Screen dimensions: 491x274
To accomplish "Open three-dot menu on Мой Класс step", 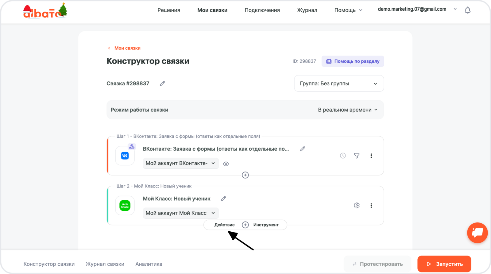I will pos(371,206).
